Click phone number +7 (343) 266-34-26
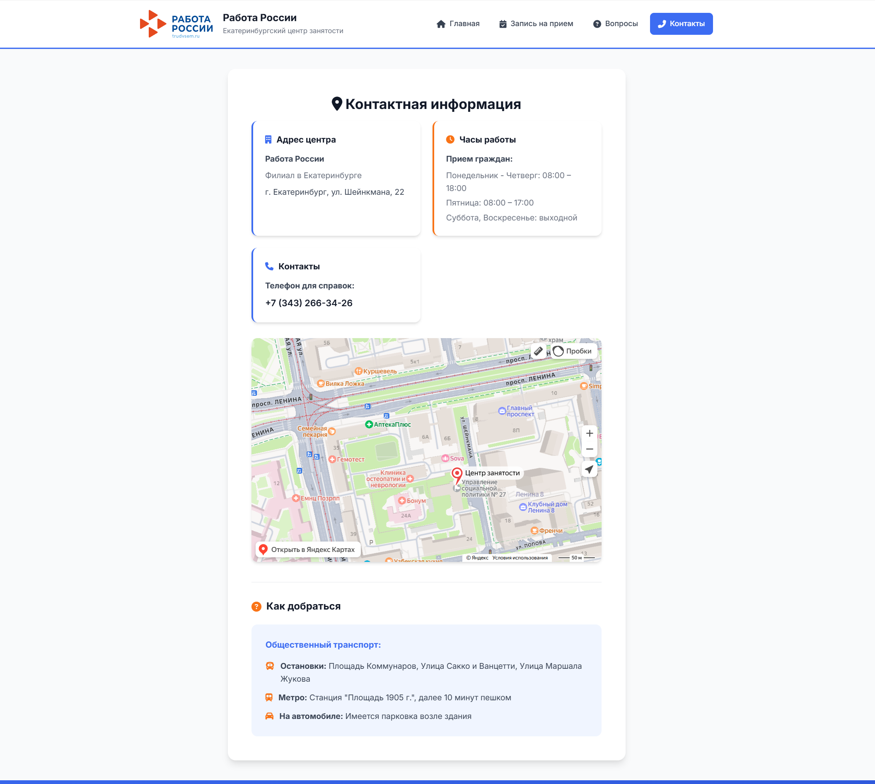The height and width of the screenshot is (784, 875). (309, 303)
